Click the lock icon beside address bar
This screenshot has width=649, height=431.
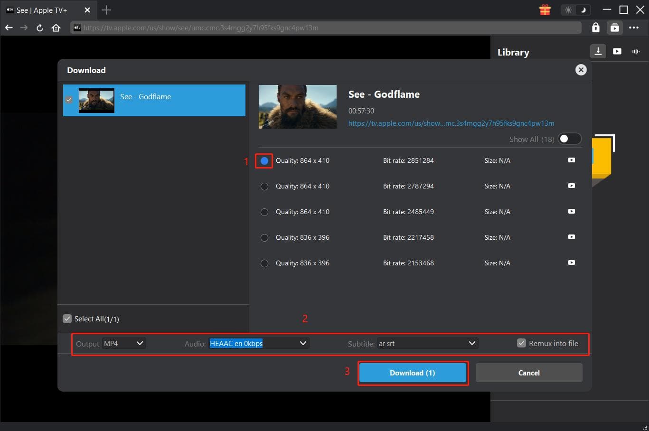[x=595, y=28]
